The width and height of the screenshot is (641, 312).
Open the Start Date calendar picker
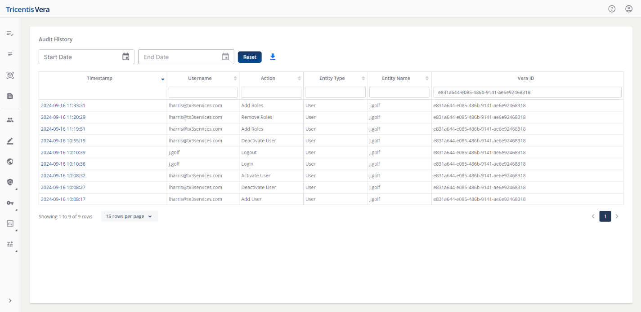tap(126, 57)
